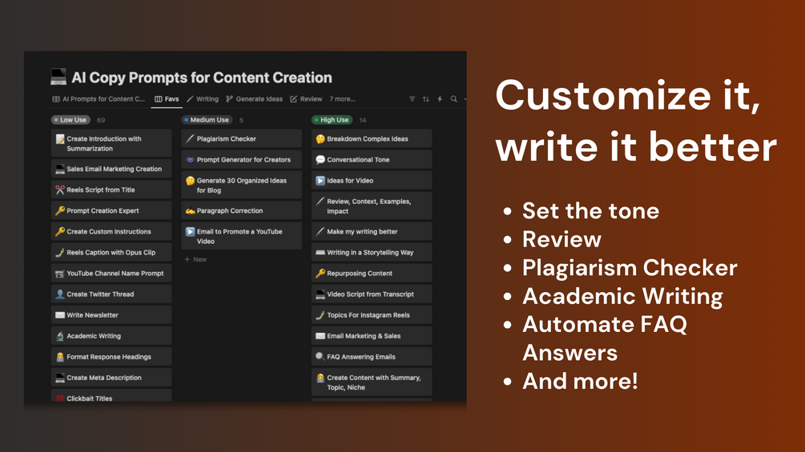Click the sort arrows icon
Image resolution: width=805 pixels, height=452 pixels.
[425, 99]
